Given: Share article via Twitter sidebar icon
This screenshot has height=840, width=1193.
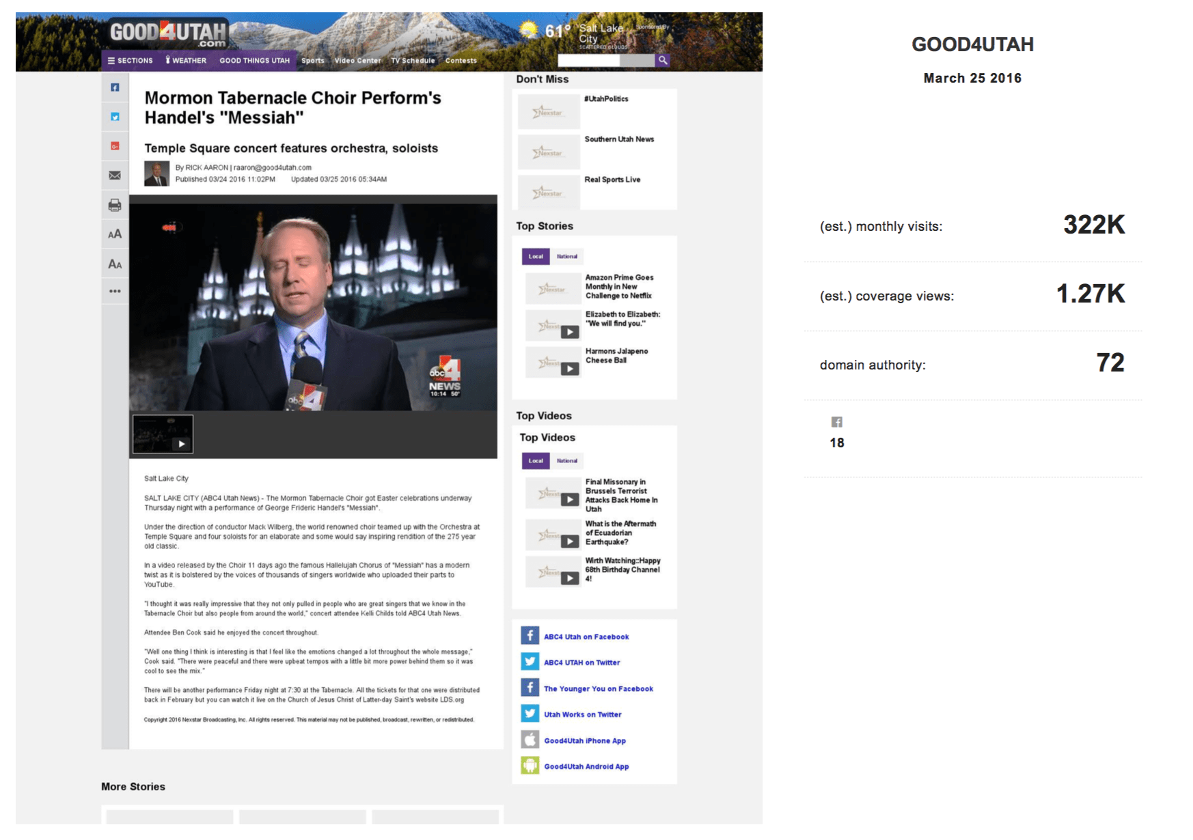Looking at the screenshot, I should point(115,117).
